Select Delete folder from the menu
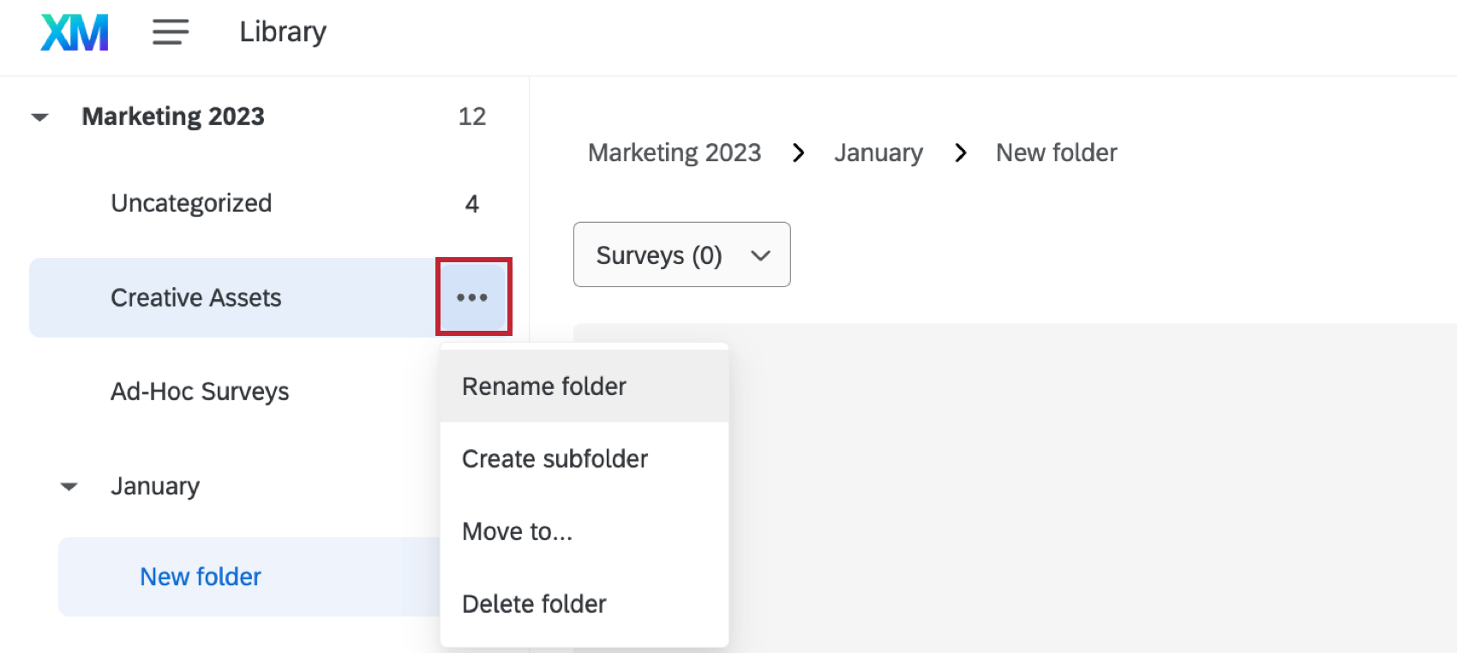This screenshot has width=1457, height=653. click(533, 603)
